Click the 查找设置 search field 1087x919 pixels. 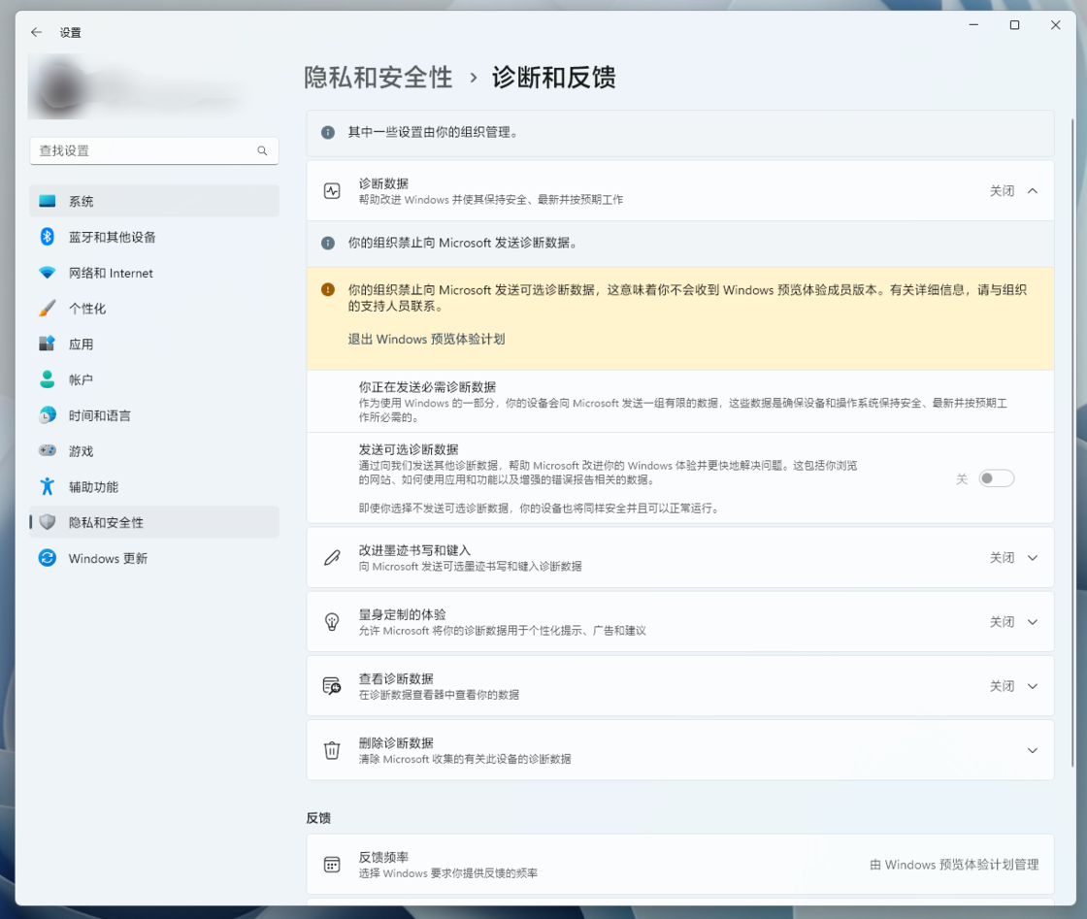146,151
